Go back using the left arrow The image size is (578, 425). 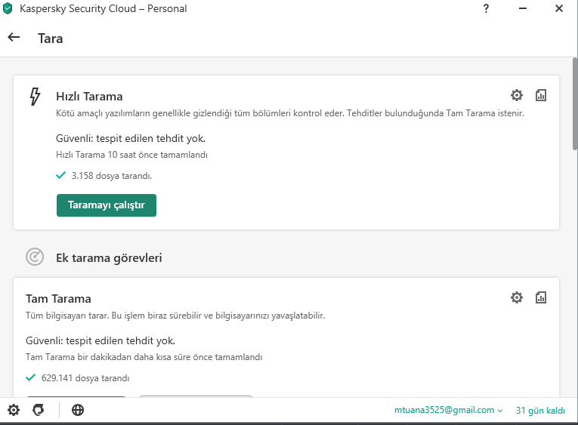tap(14, 37)
